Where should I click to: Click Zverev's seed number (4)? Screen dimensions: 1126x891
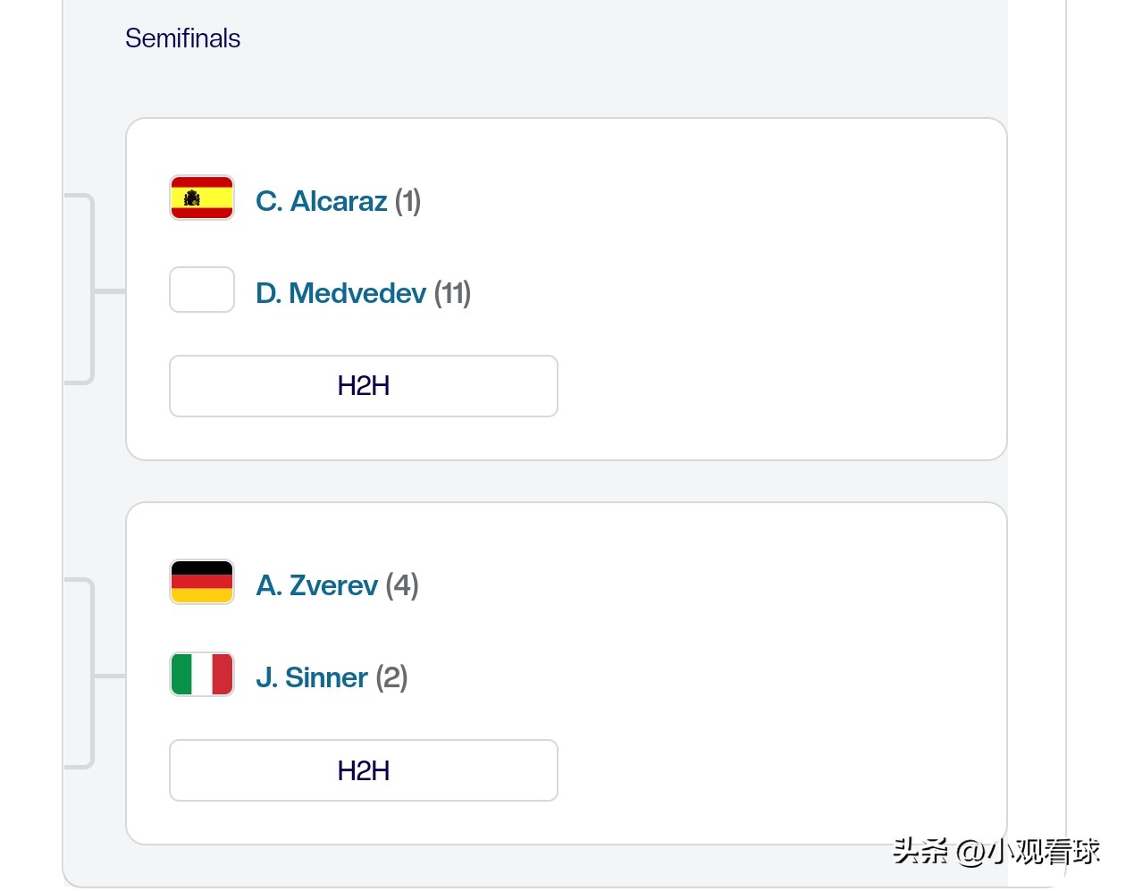tap(402, 585)
